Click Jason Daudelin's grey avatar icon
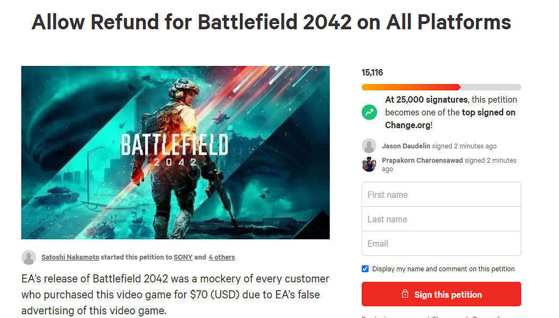Screen dimensions: 559x318 pyautogui.click(x=369, y=146)
